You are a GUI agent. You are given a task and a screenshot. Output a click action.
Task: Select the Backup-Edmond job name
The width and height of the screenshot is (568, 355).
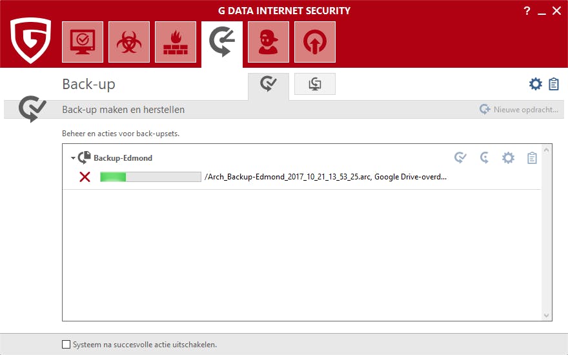(x=123, y=158)
